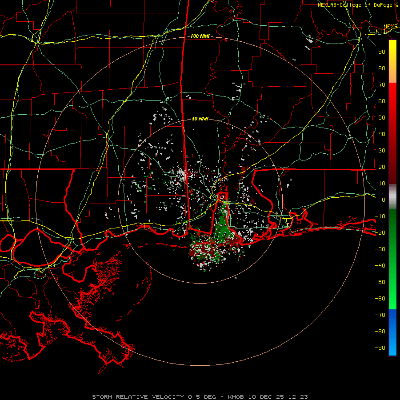
Task: Click the -80 value on the color scale
Action: point(380,332)
